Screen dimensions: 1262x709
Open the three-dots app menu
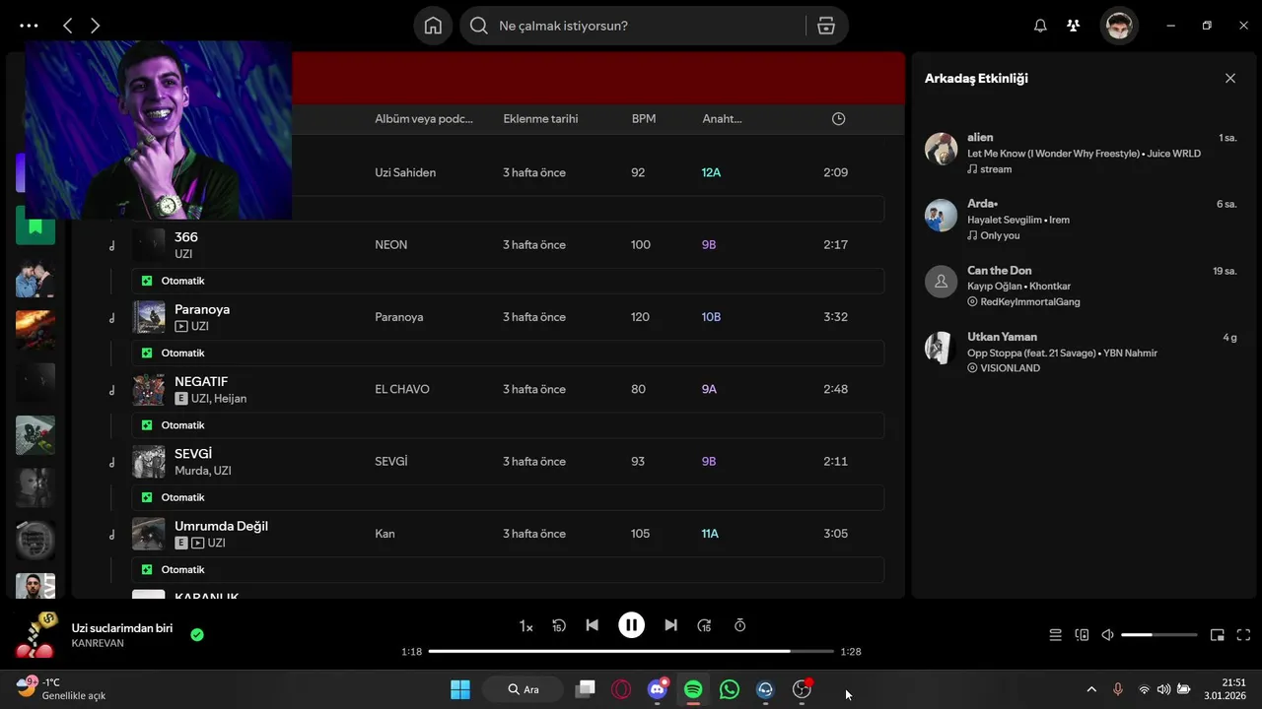tap(29, 26)
